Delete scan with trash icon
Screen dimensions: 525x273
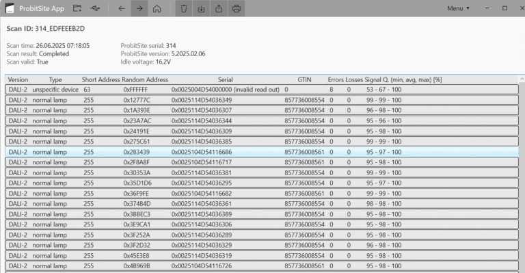point(184,8)
